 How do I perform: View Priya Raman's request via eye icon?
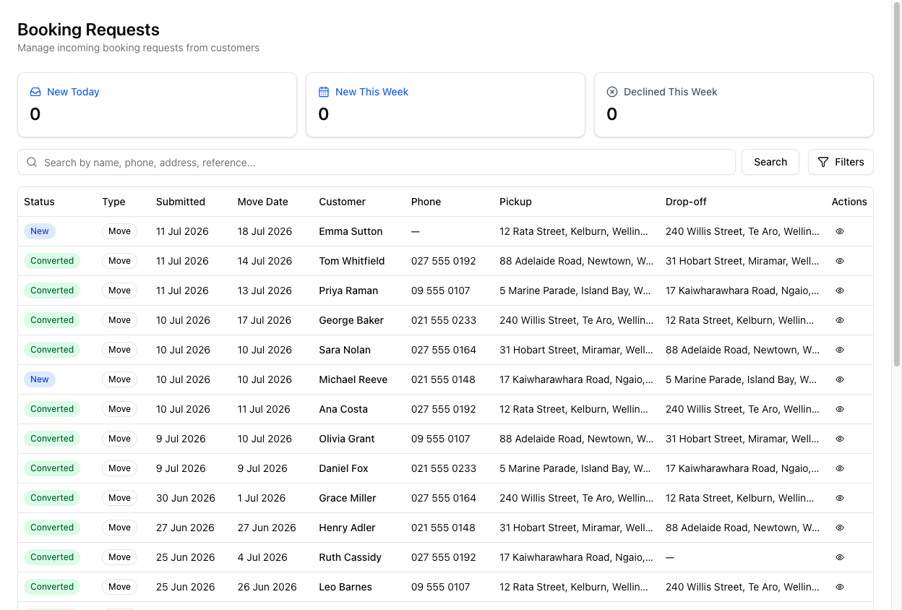pyautogui.click(x=840, y=291)
